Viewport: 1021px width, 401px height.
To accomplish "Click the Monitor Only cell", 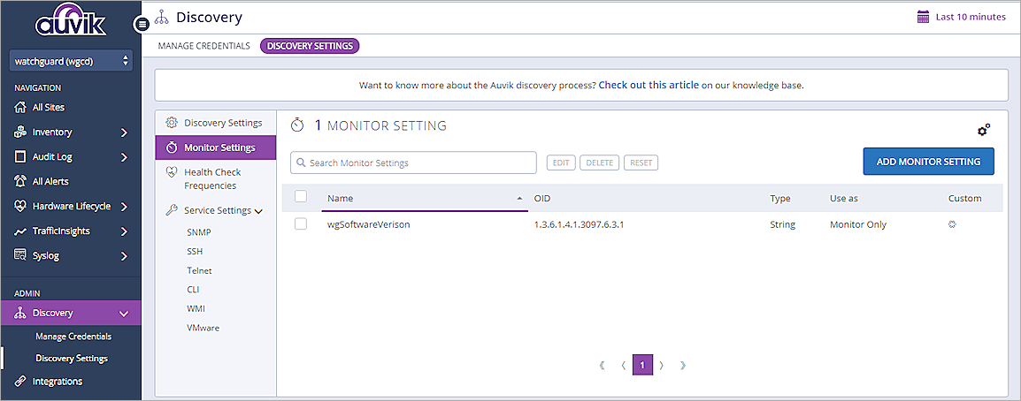I will [x=858, y=225].
